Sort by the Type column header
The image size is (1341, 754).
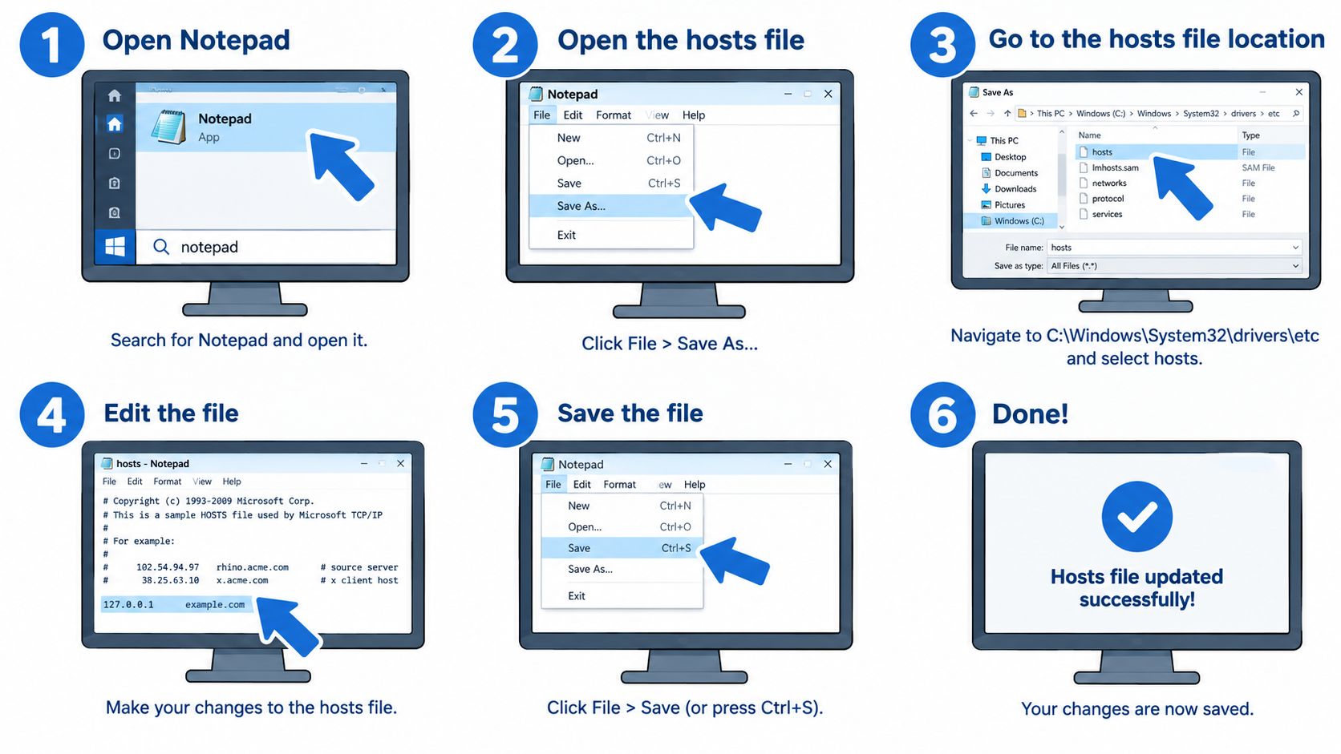pyautogui.click(x=1250, y=135)
